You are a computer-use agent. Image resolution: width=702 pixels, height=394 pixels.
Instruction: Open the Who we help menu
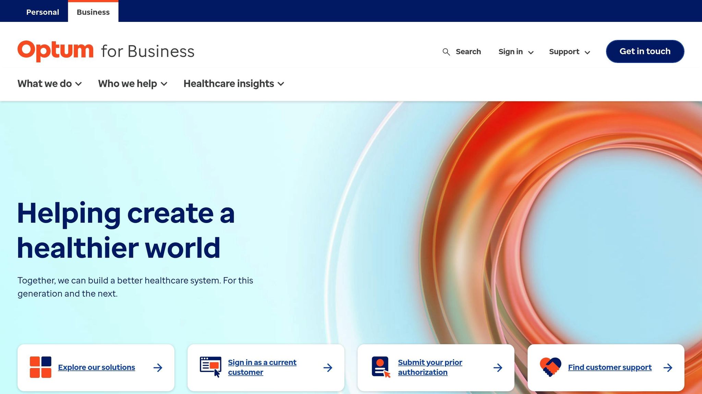tap(133, 84)
